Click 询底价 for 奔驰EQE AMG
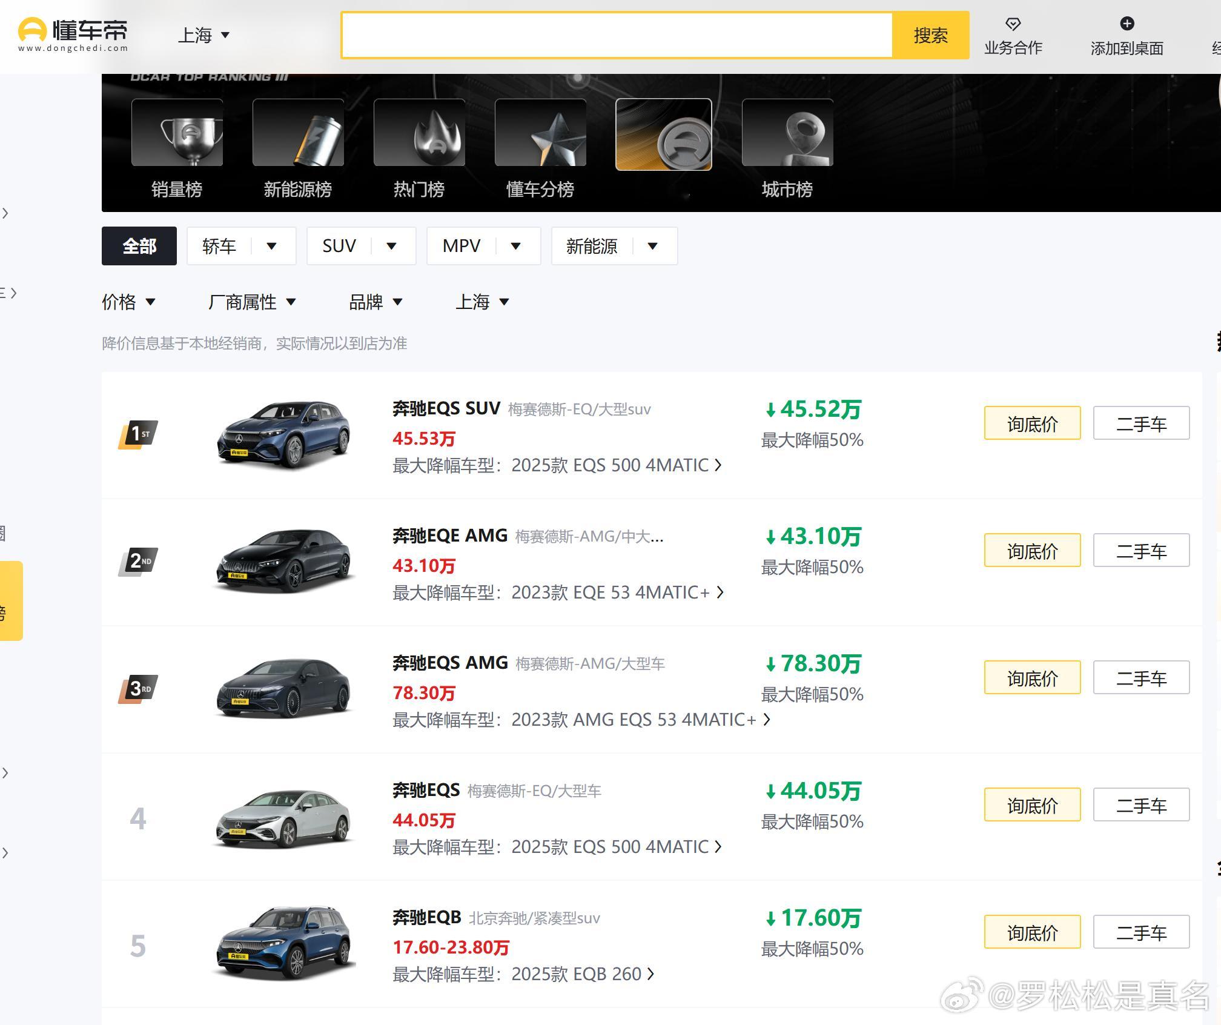 1032,550
